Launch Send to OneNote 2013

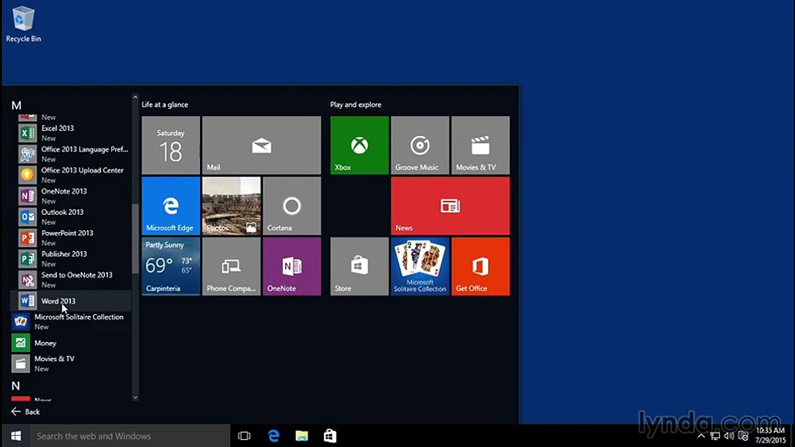(x=71, y=280)
